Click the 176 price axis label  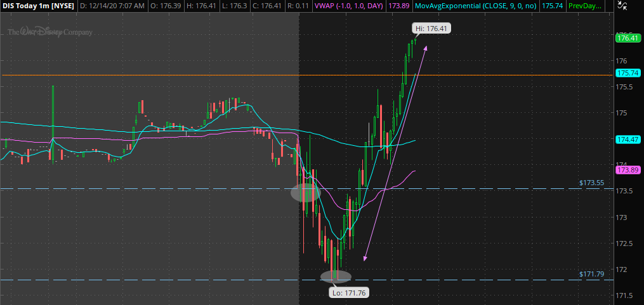point(621,61)
